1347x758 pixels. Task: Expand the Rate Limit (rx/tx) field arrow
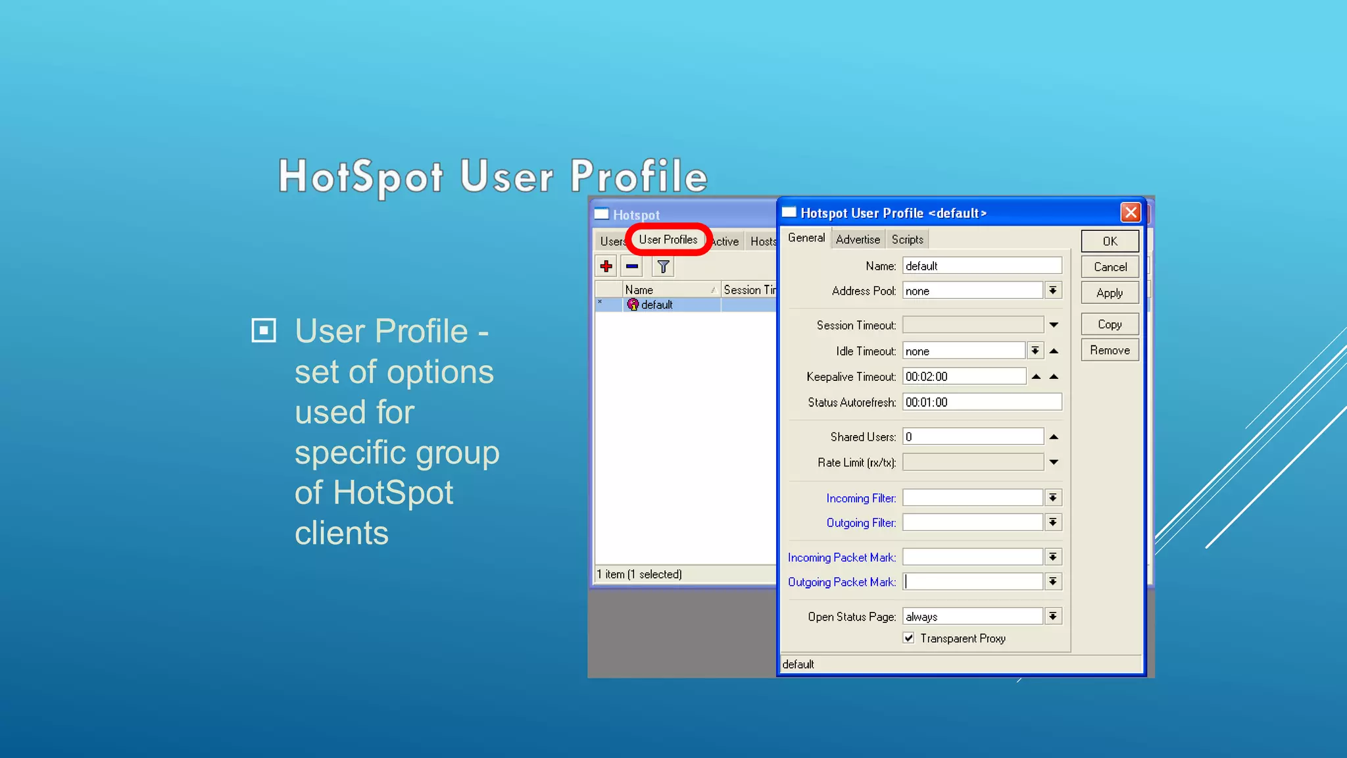point(1054,463)
